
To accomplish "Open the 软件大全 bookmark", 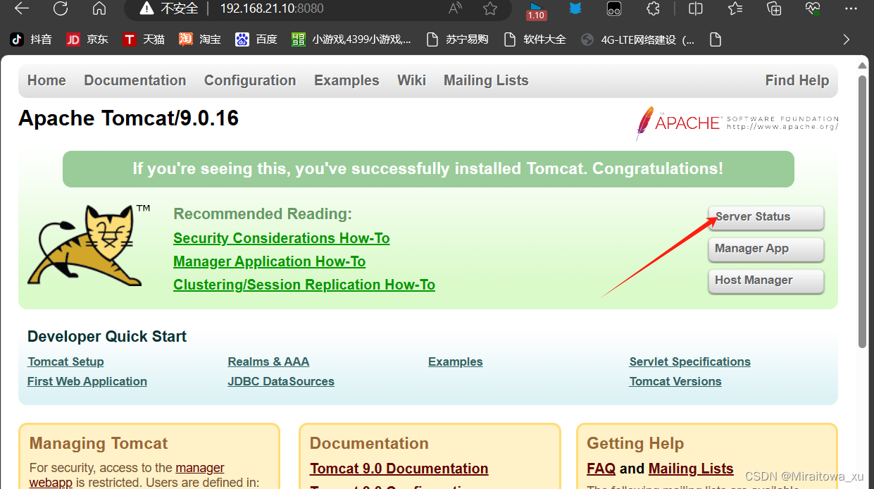I will tap(535, 39).
